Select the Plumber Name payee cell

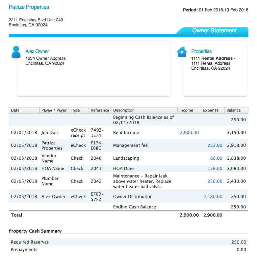[50, 181]
